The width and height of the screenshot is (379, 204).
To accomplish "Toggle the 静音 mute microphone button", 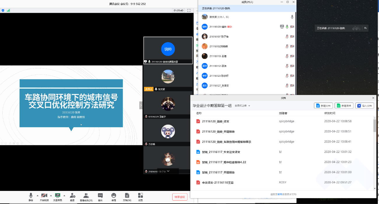I will pos(31,196).
